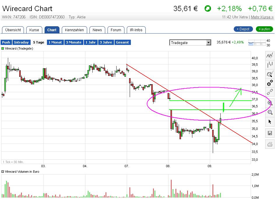Go to the News tab
Image resolution: width=276 pixels, height=199 pixels.
[97, 30]
